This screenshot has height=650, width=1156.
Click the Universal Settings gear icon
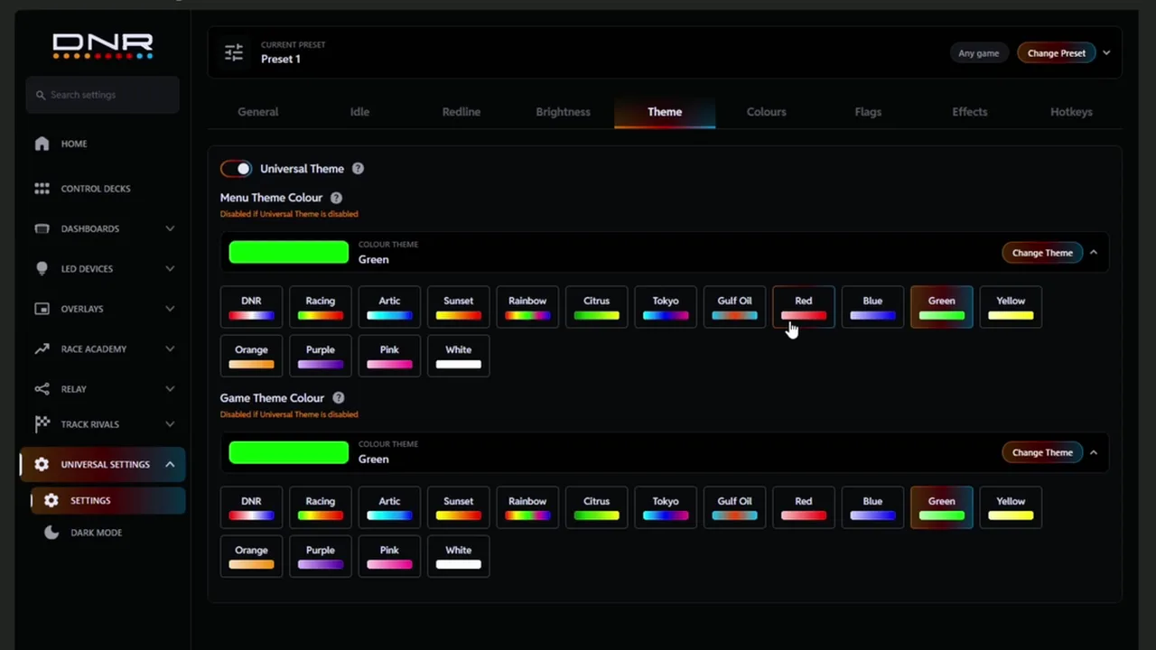coord(42,464)
